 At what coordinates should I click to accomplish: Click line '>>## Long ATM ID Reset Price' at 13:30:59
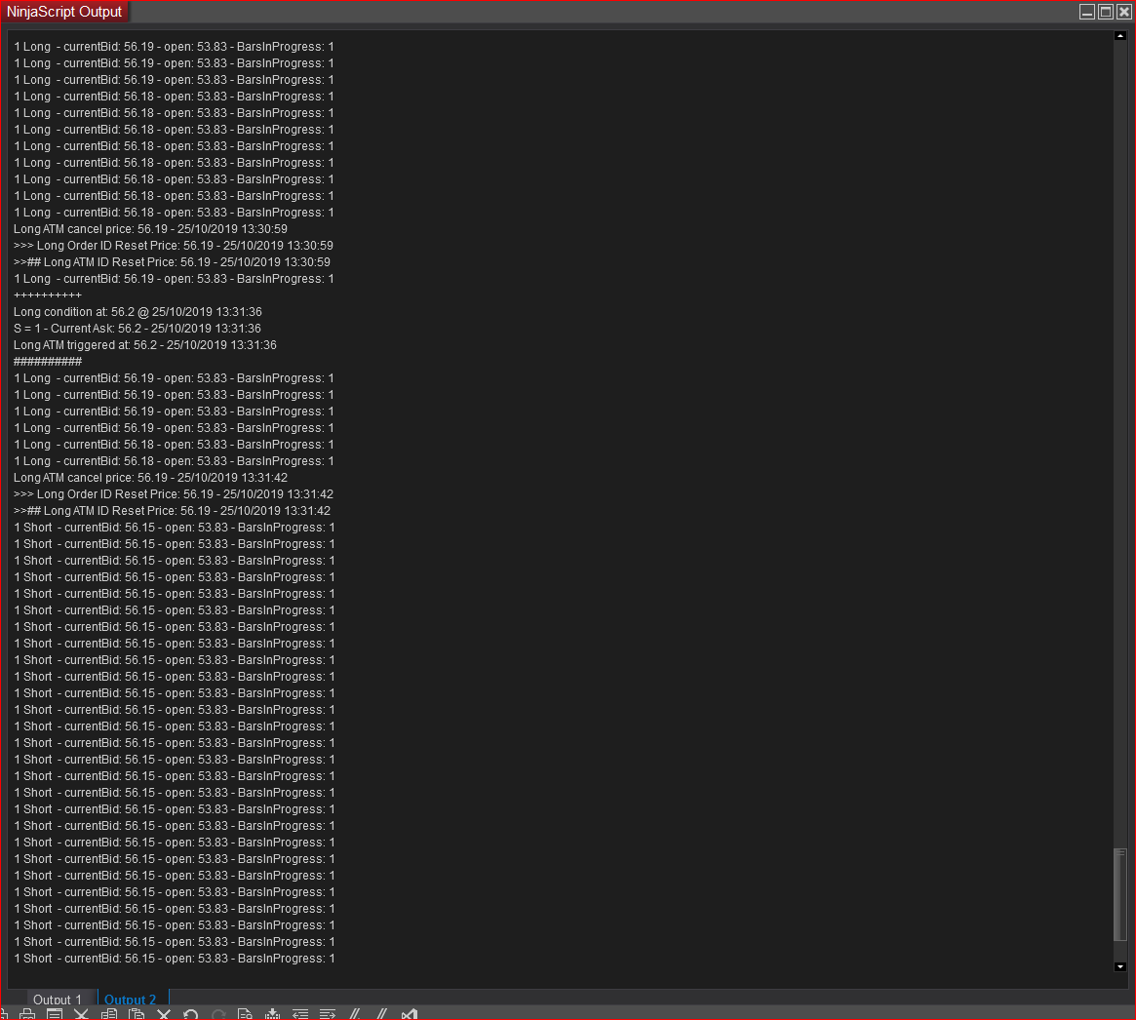coord(172,262)
